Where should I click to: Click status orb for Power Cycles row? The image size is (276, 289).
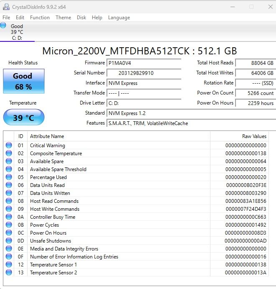pyautogui.click(x=9, y=225)
